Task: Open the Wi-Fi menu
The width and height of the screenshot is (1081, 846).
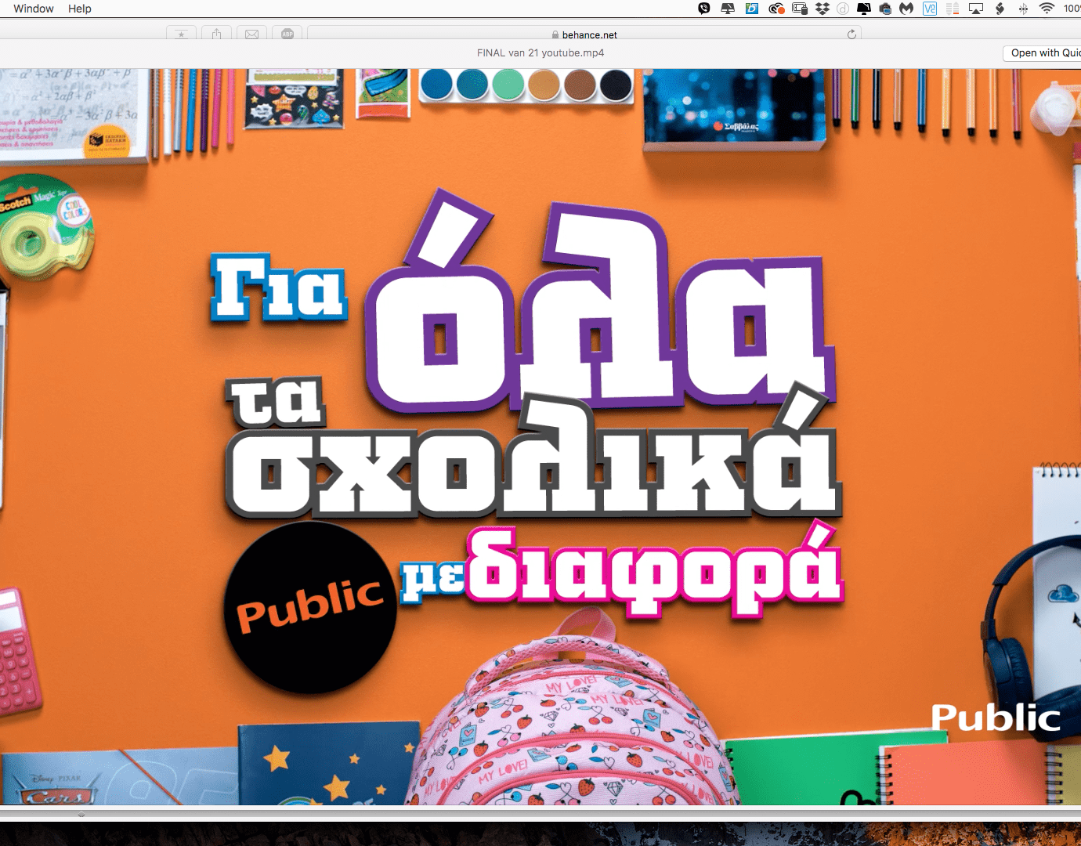Action: click(1047, 9)
